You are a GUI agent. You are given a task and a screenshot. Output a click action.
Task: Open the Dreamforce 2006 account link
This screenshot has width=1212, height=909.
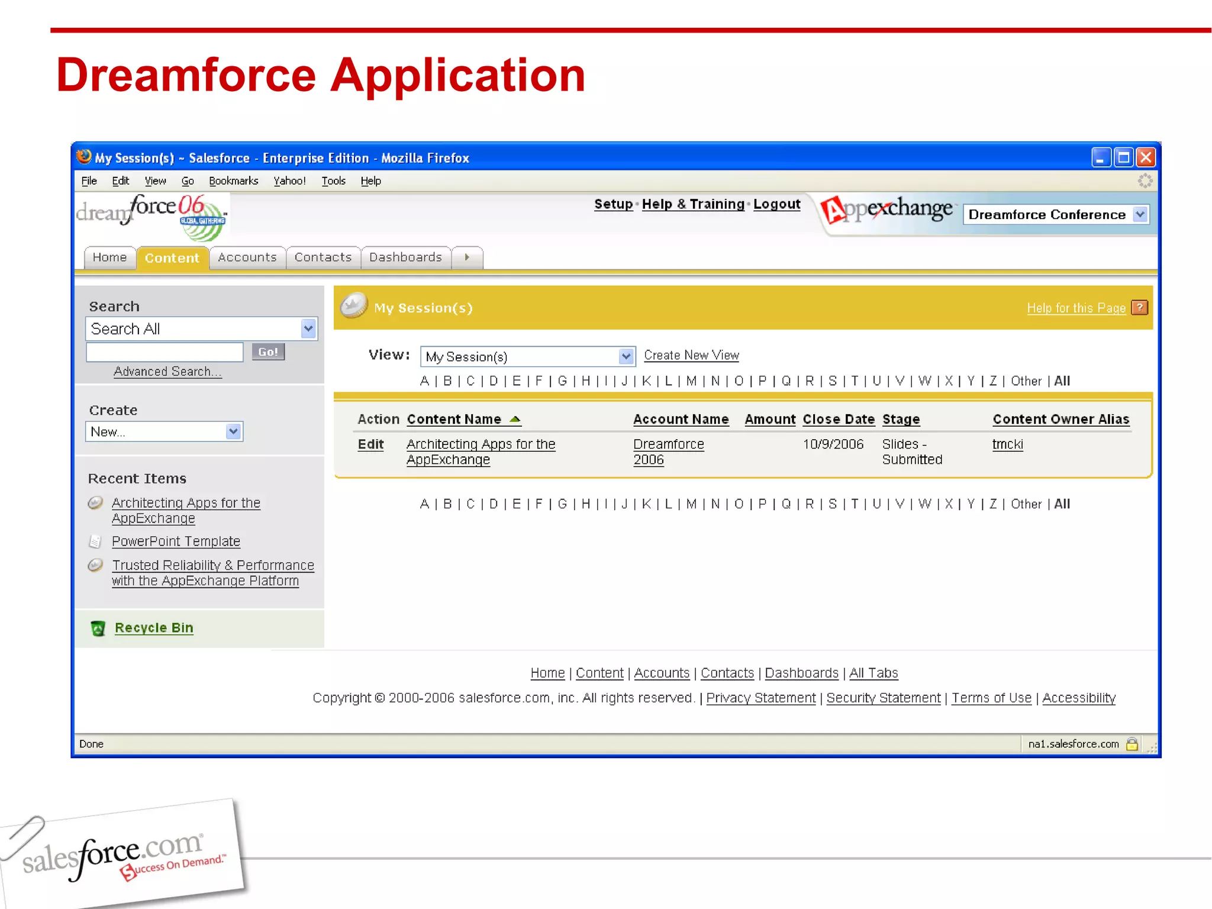pos(668,452)
